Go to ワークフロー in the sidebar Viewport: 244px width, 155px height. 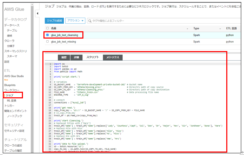point(12,90)
